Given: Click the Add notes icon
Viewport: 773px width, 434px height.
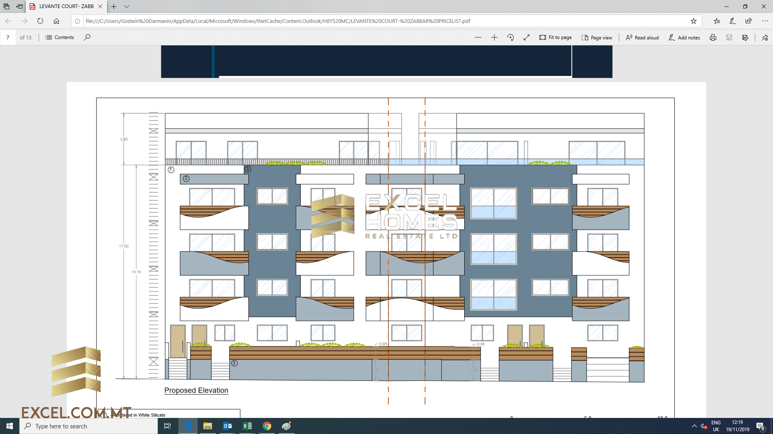Looking at the screenshot, I should click(x=684, y=38).
